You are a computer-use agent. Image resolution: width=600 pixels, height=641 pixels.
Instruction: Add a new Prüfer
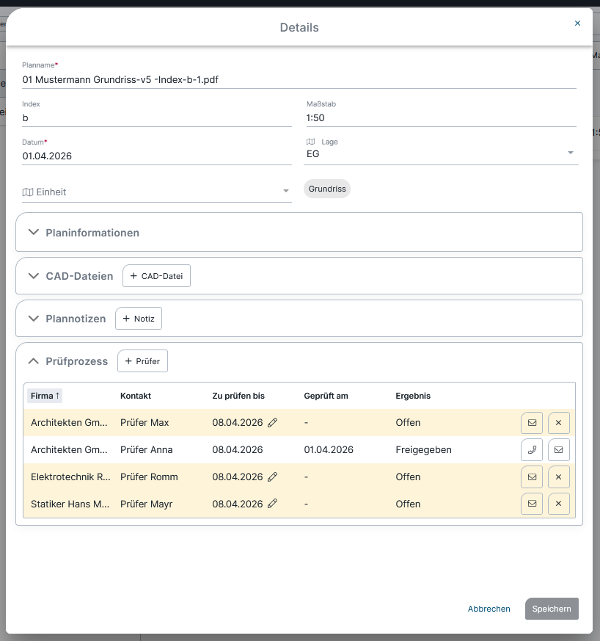[143, 361]
